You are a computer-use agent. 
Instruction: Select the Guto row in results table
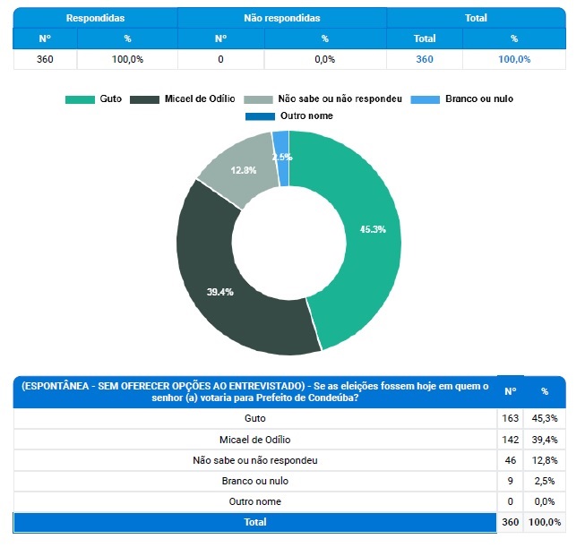click(254, 418)
